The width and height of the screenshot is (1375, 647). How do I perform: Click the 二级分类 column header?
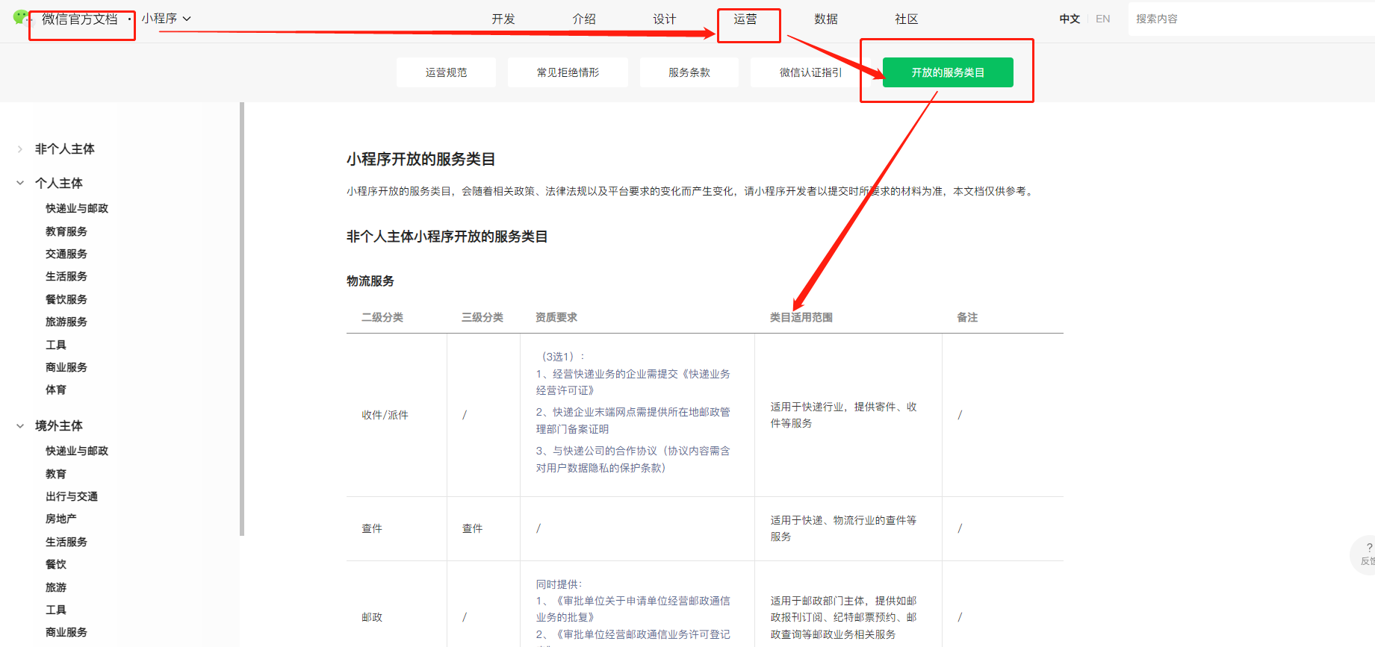(x=382, y=317)
